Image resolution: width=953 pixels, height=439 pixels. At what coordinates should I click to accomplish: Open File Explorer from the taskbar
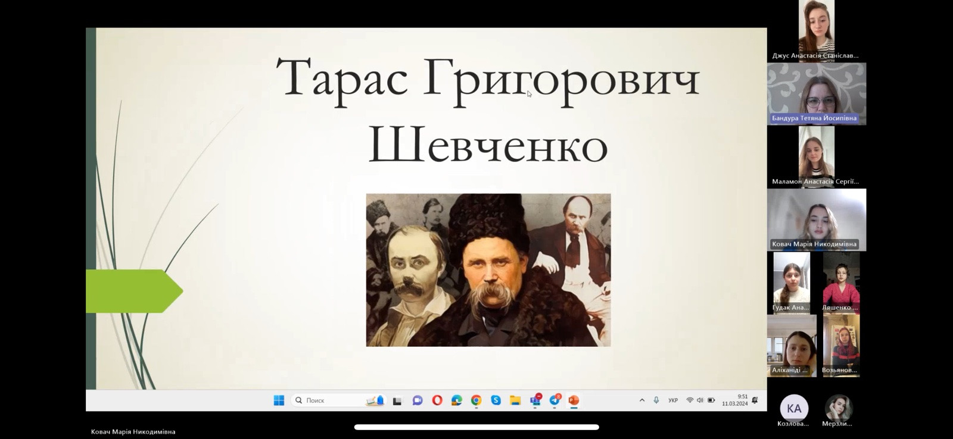click(515, 400)
